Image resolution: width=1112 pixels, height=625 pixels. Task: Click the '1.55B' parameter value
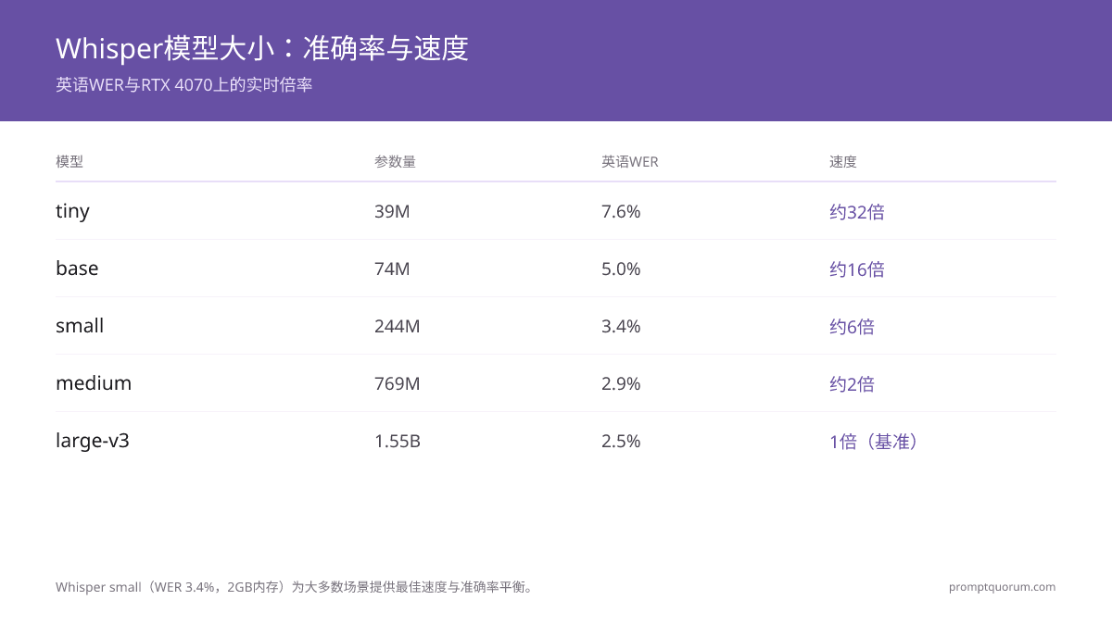pyautogui.click(x=398, y=442)
